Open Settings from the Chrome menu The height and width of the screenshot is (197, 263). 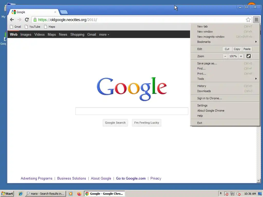[x=225, y=105]
